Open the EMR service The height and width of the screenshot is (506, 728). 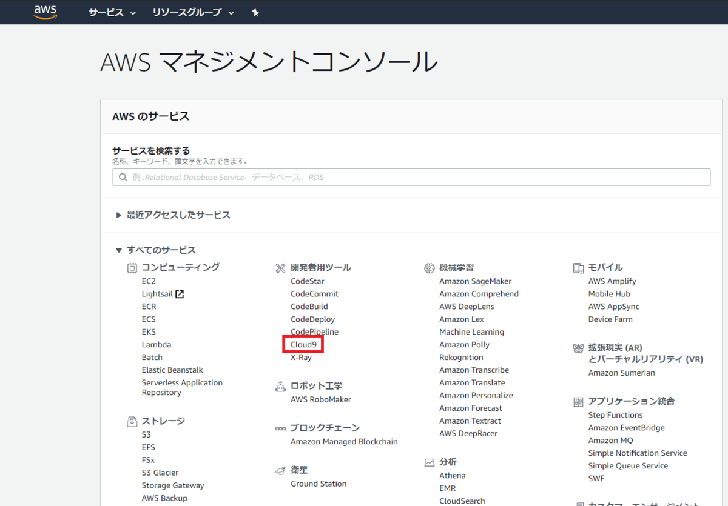[448, 488]
